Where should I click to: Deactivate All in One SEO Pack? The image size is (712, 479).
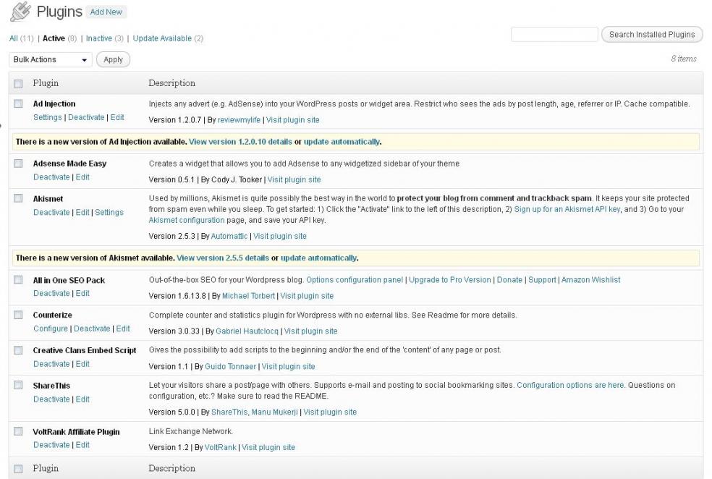click(x=51, y=293)
